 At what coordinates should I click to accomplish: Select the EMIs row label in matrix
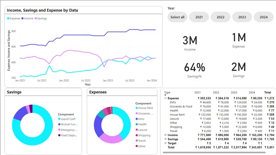point(173,102)
